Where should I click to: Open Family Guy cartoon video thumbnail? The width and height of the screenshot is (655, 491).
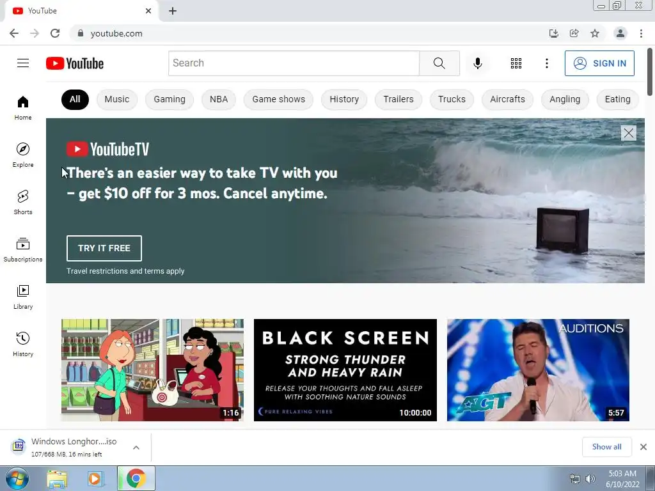(152, 370)
